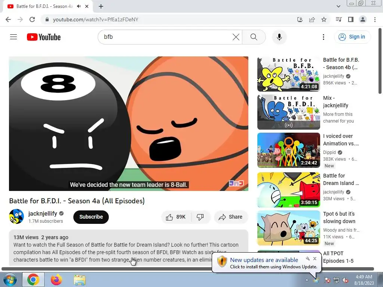Open YouTube settings three-dot menu
This screenshot has height=287, width=383.
(324, 37)
